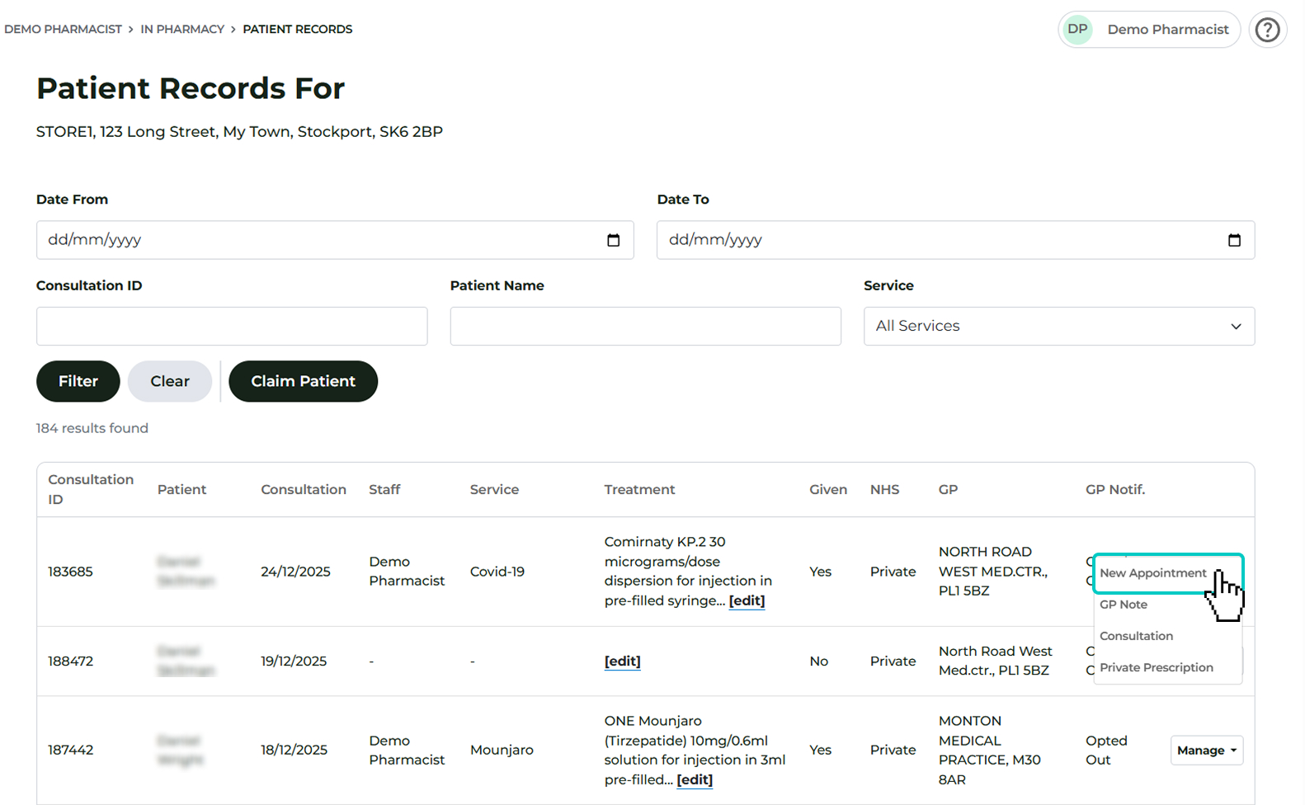
Task: Open Date From calendar picker icon
Action: click(x=613, y=240)
